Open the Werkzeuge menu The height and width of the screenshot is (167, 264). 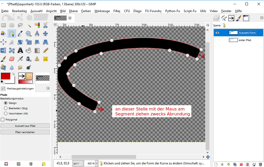tap(102, 11)
